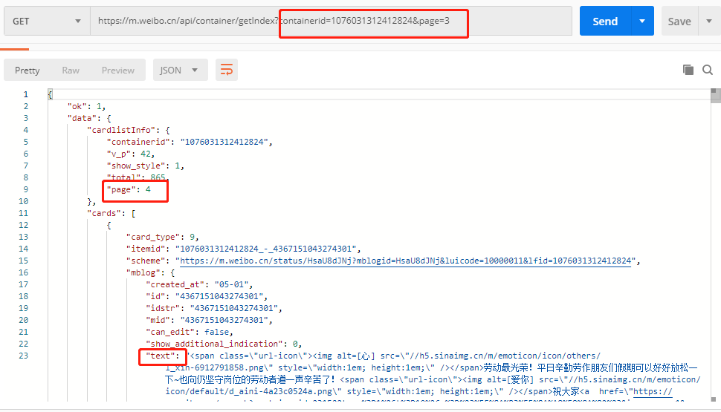721x412 pixels.
Task: Toggle line wrap icon
Action: (226, 70)
